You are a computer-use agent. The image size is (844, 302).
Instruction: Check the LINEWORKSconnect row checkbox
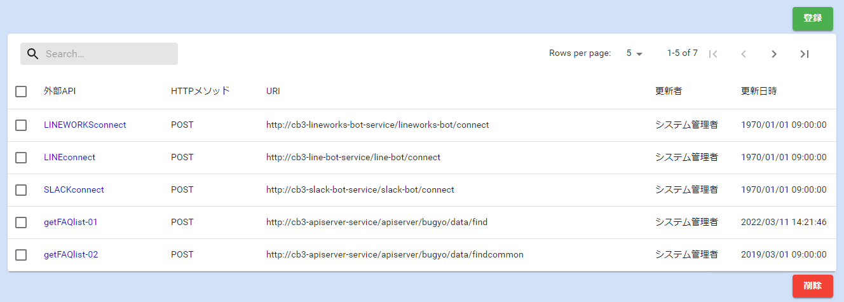pyautogui.click(x=21, y=125)
